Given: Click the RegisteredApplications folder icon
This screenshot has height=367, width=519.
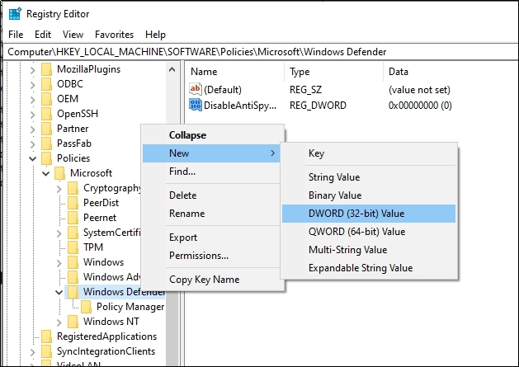Looking at the screenshot, I should pos(47,336).
